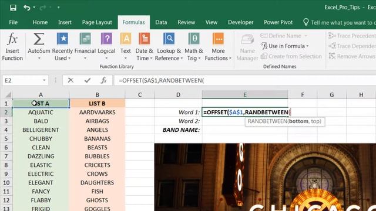Click the DAUGHTERS cell
Viewport: 376px width, 211px height.
(97, 183)
